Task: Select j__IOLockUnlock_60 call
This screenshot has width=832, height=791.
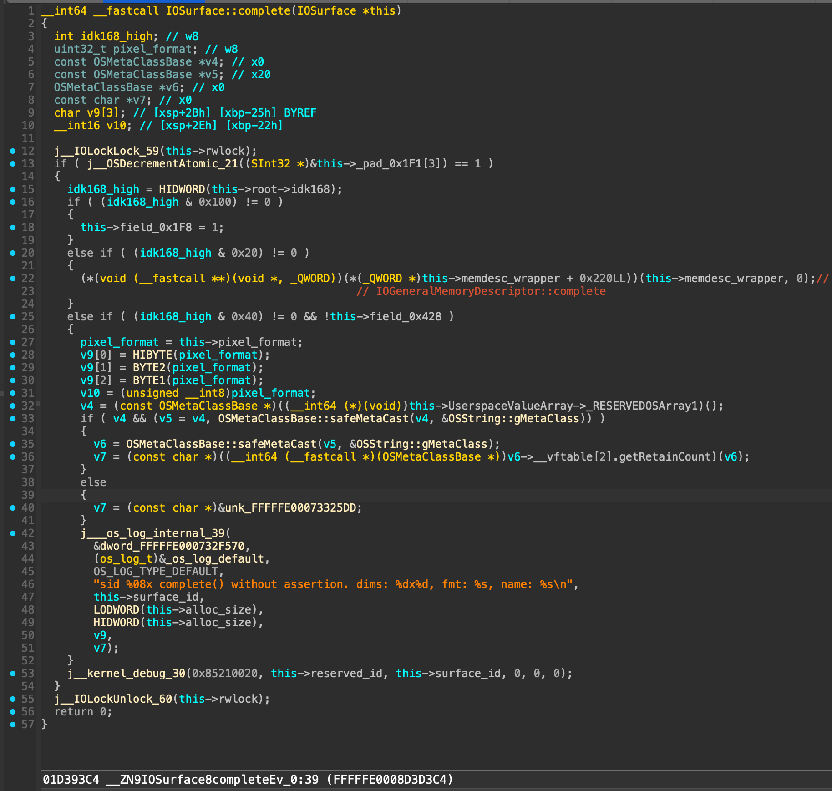Action: [x=113, y=699]
